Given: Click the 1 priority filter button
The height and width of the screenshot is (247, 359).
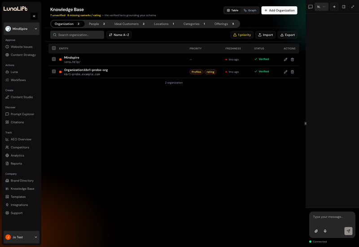Looking at the screenshot, I should 242,35.
